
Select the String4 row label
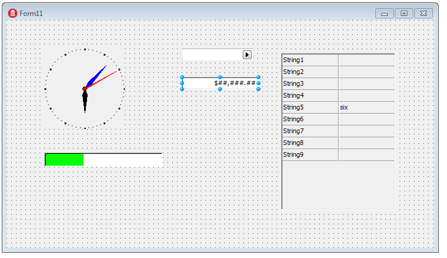[x=310, y=95]
